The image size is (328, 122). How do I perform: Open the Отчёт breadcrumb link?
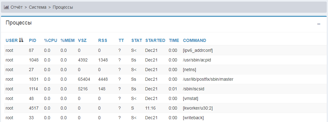pos(16,7)
